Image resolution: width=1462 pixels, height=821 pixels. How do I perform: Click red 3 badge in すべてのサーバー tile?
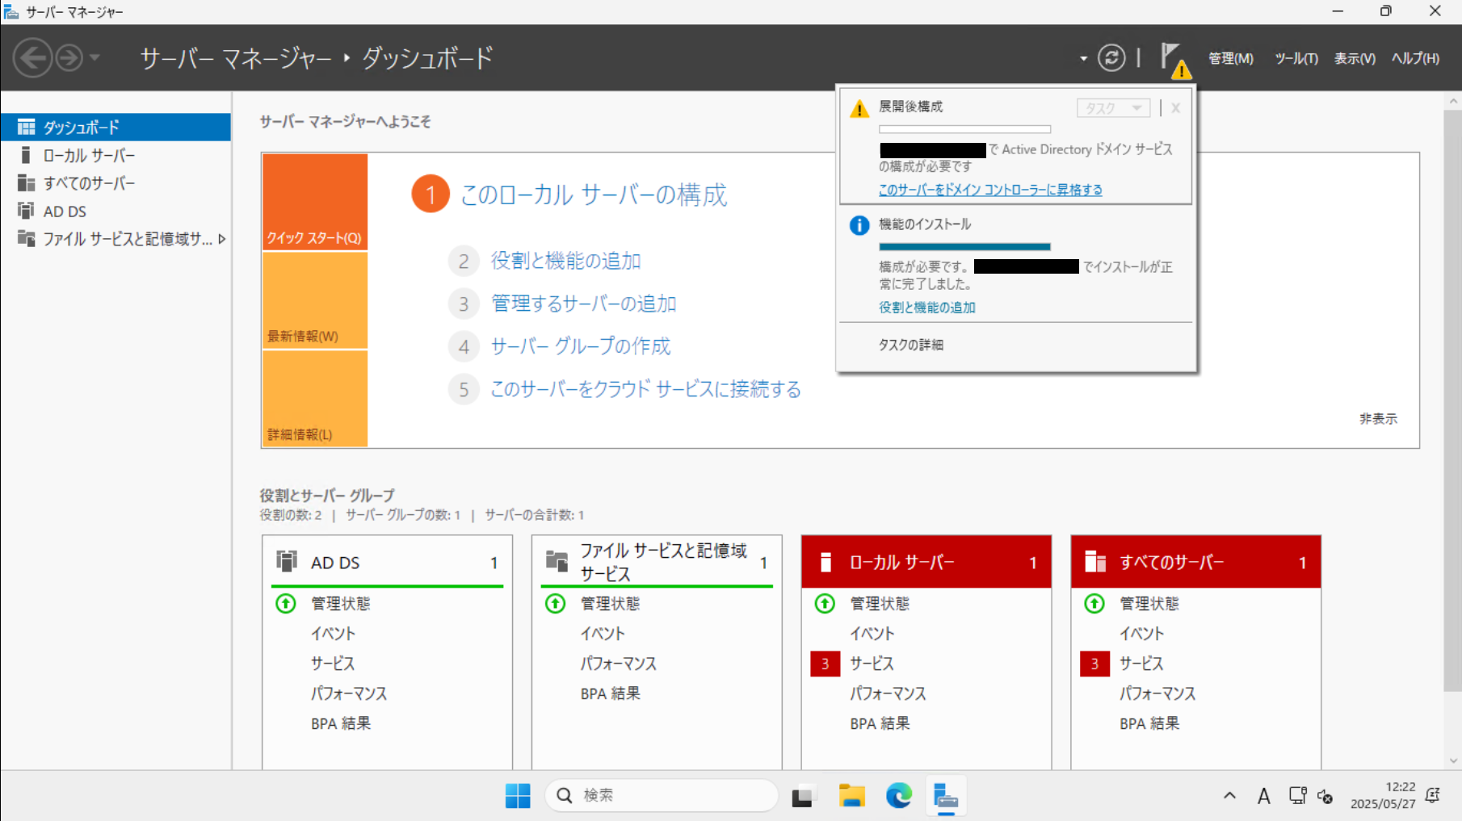[1094, 664]
